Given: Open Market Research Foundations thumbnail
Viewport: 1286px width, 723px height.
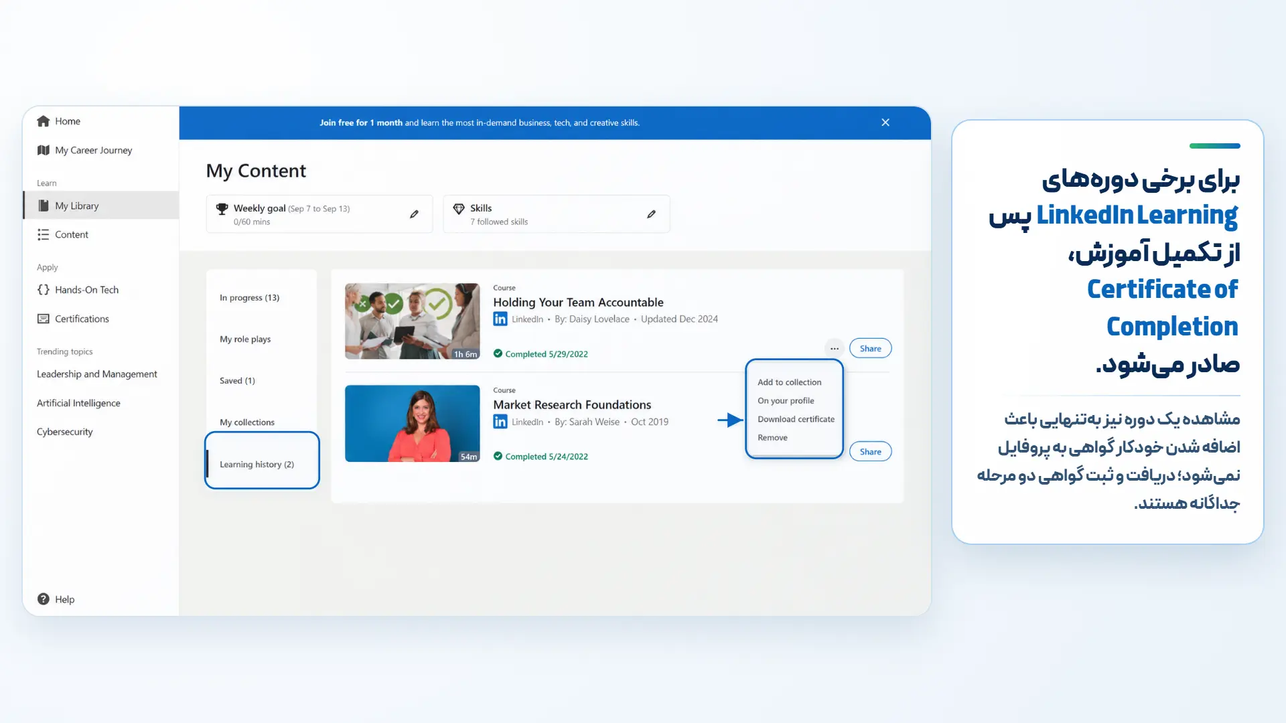Looking at the screenshot, I should (x=412, y=424).
